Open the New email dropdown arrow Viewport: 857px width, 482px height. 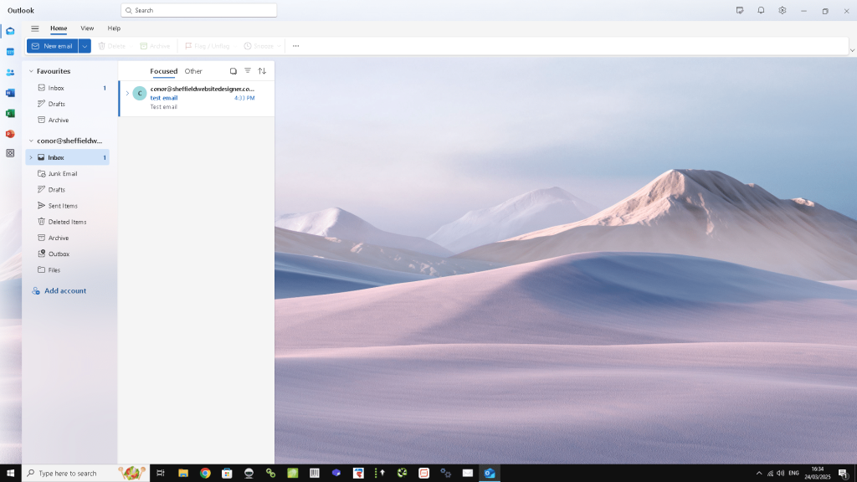(85, 46)
